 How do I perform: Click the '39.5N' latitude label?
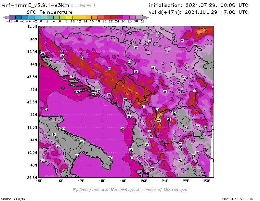pos(32,178)
